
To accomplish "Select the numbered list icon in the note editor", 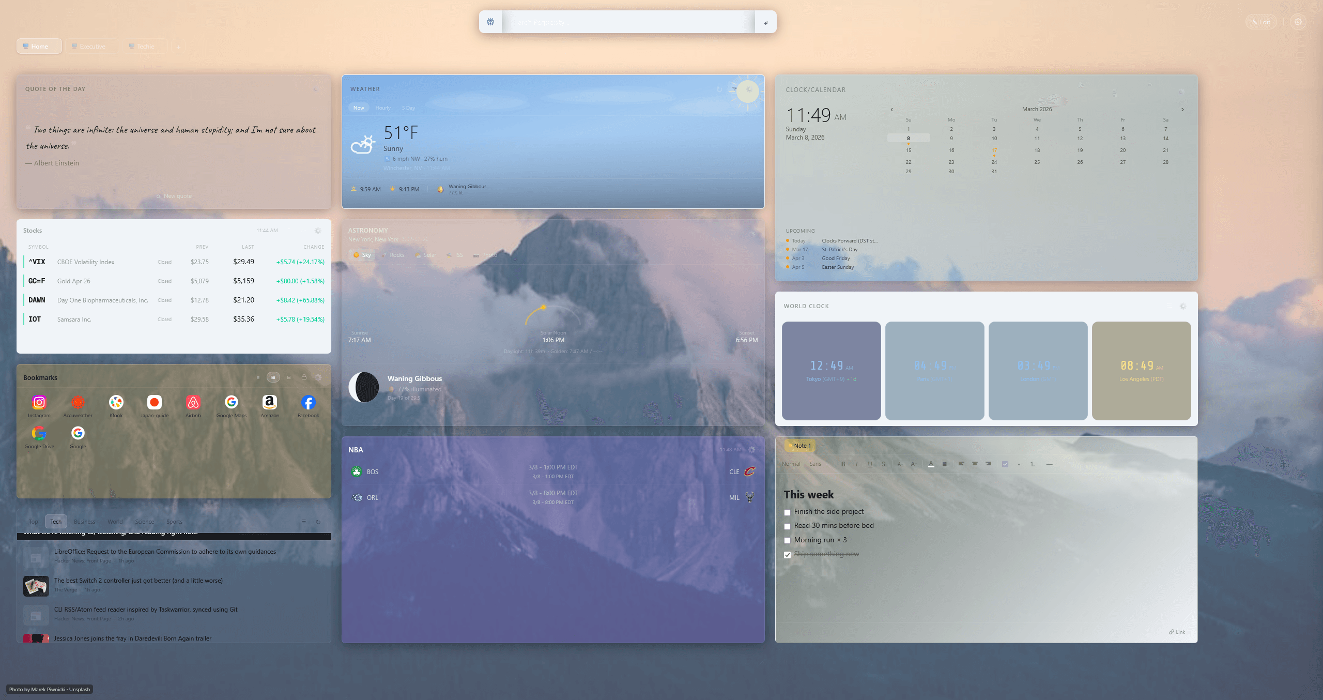I will pos(1032,464).
